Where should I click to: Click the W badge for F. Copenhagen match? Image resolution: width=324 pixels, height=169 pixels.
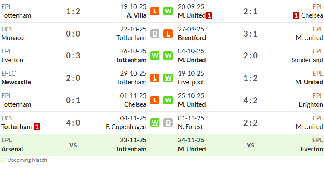click(x=155, y=123)
